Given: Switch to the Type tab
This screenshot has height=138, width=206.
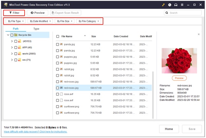Looking at the screenshot, I should [x=36, y=29].
